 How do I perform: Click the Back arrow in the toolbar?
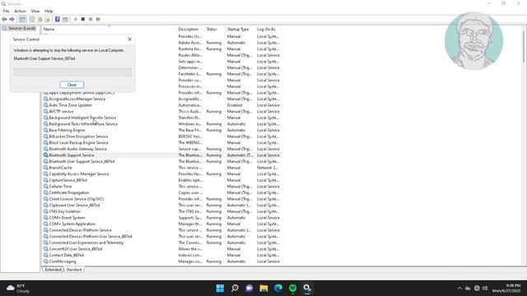tap(4, 20)
